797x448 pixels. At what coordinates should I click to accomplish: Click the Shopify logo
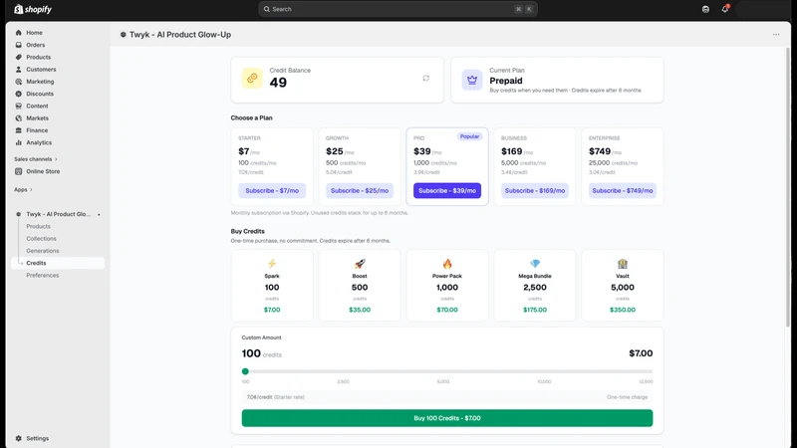coord(33,9)
